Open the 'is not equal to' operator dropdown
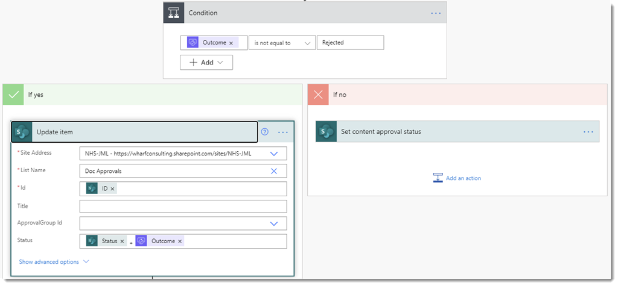This screenshot has height=286, width=618. click(282, 43)
